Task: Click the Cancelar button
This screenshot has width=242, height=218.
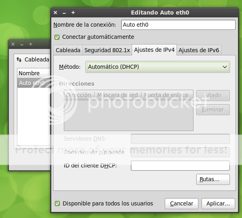Action: tap(181, 203)
